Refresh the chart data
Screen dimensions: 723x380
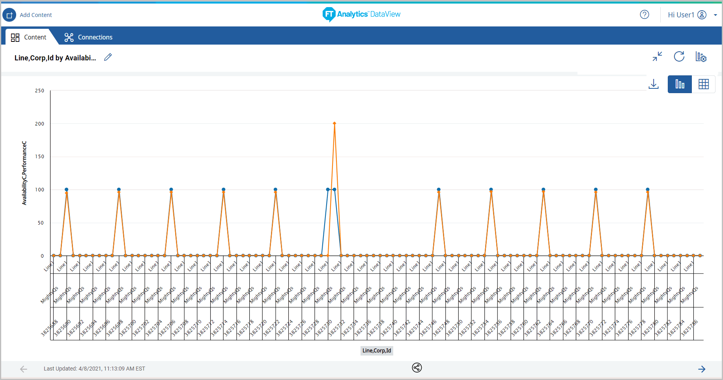(x=679, y=57)
